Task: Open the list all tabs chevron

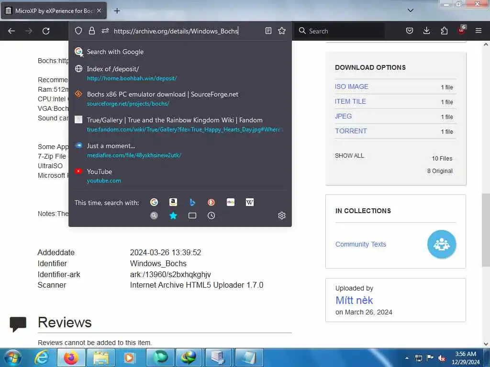Action: point(411,11)
